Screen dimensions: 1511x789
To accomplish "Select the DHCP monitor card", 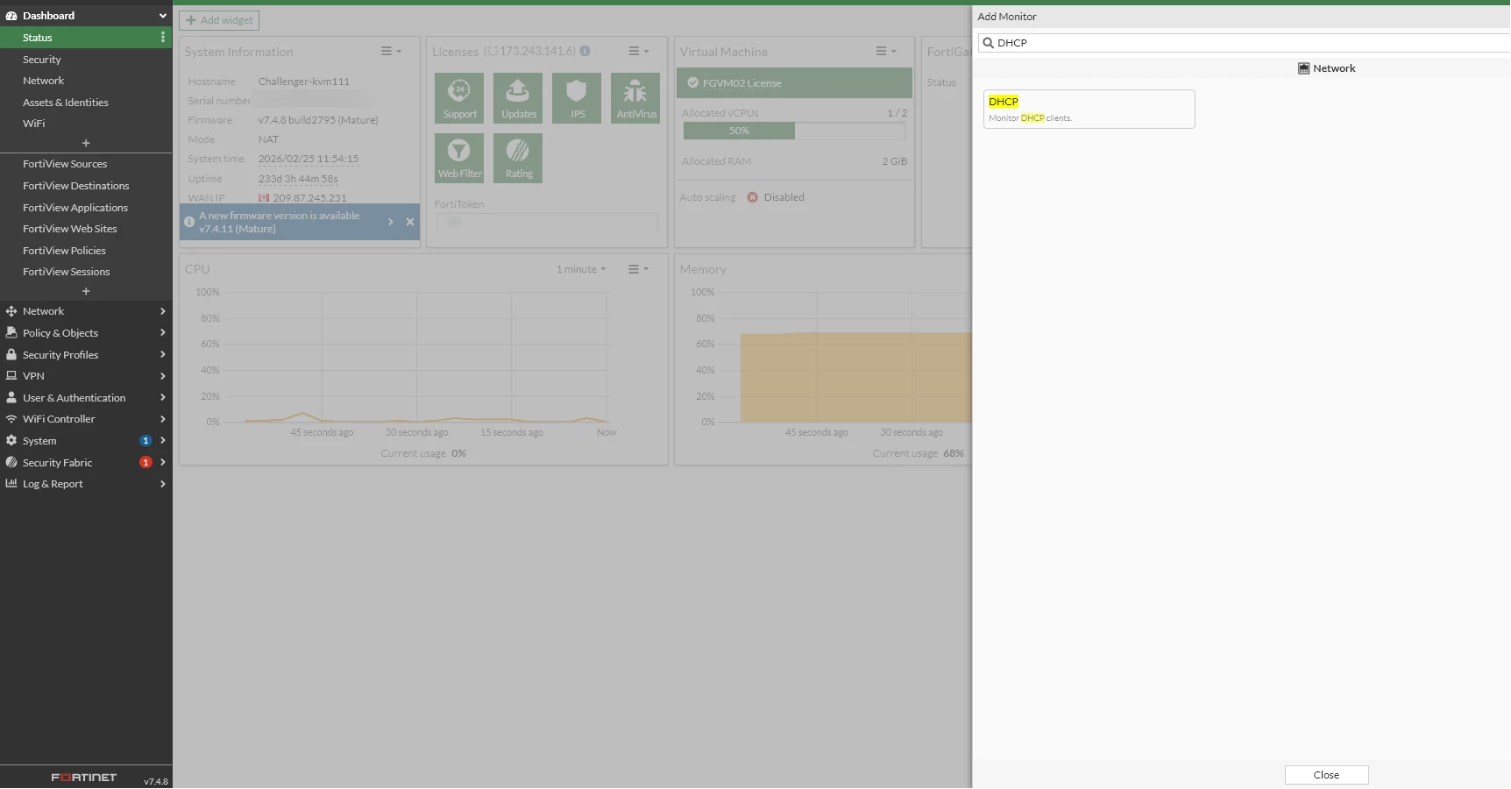I will 1089,109.
